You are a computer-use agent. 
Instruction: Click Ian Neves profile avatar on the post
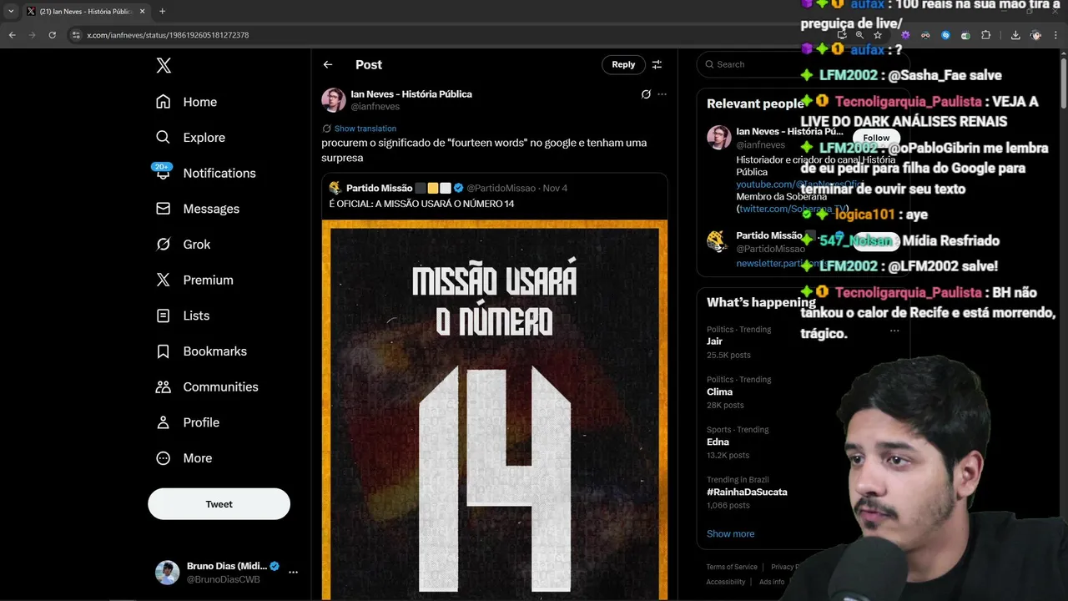point(334,100)
